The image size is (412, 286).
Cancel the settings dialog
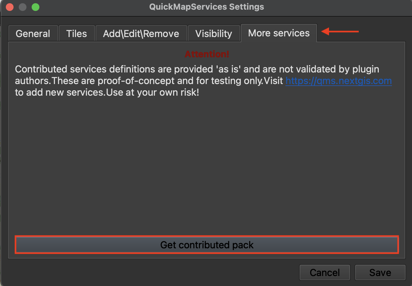click(324, 272)
